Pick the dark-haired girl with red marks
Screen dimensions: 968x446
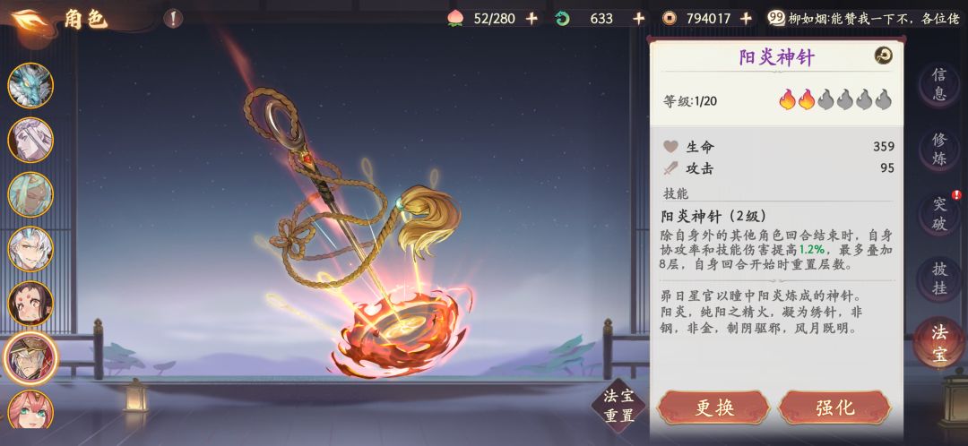point(30,304)
